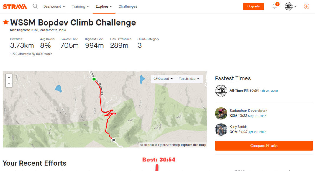Click the Compare Efforts button
Image resolution: width=315 pixels, height=171 pixels.
264,146
